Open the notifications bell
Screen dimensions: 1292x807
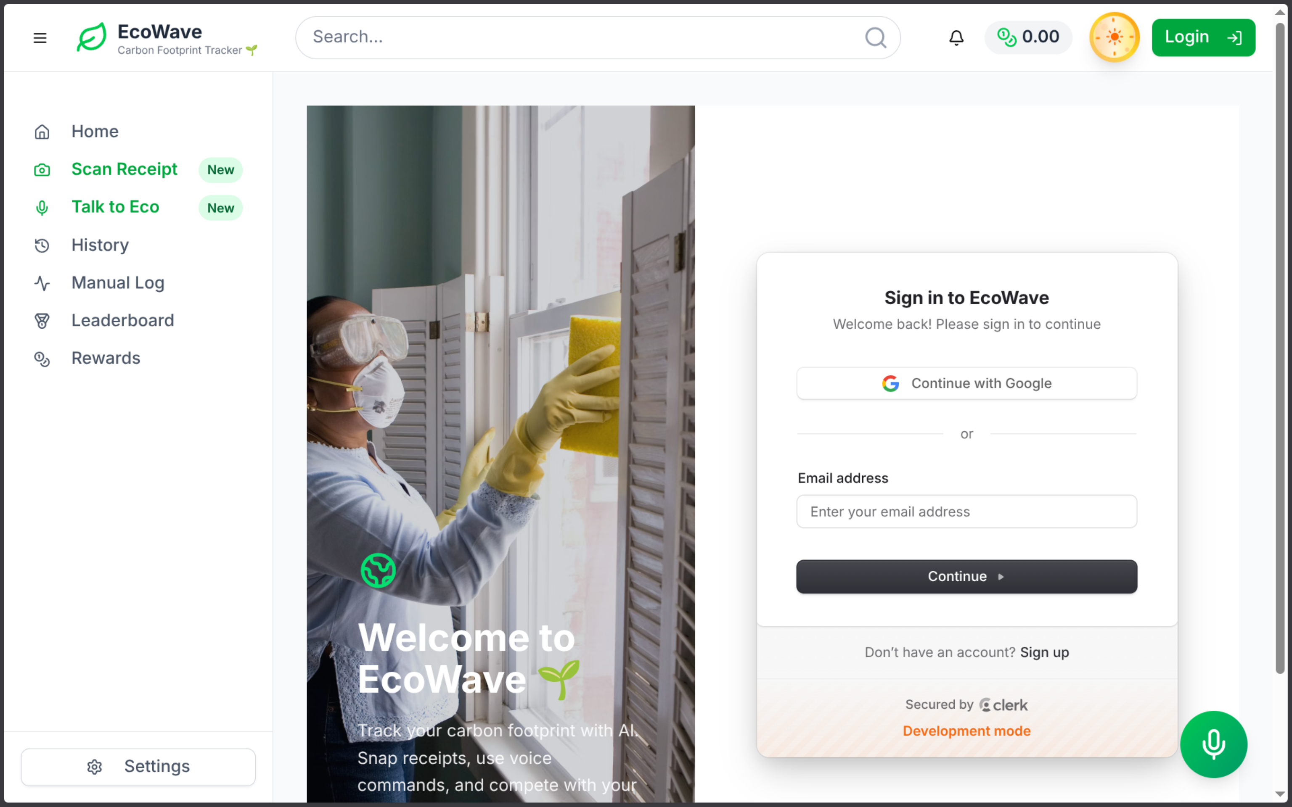956,37
